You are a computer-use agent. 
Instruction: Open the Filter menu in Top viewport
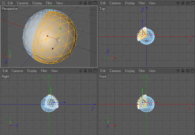142,3
